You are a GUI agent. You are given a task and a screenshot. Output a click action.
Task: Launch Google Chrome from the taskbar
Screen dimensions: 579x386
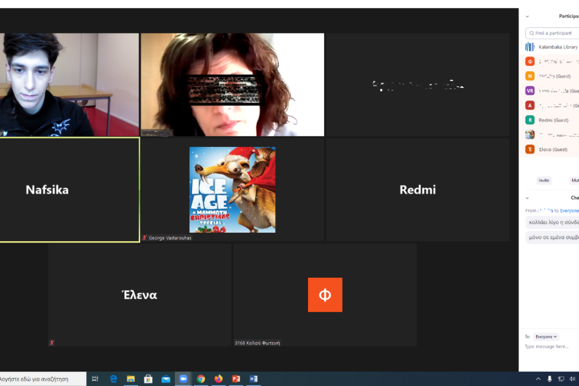201,378
